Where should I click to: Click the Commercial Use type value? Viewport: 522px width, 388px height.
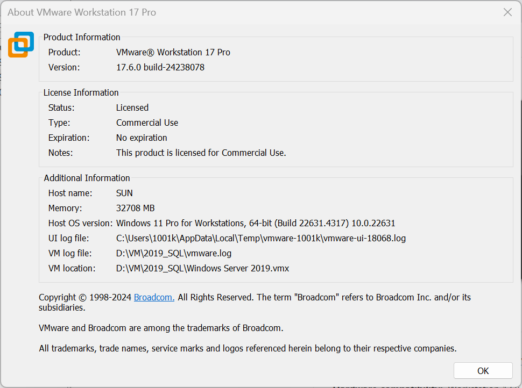click(147, 123)
